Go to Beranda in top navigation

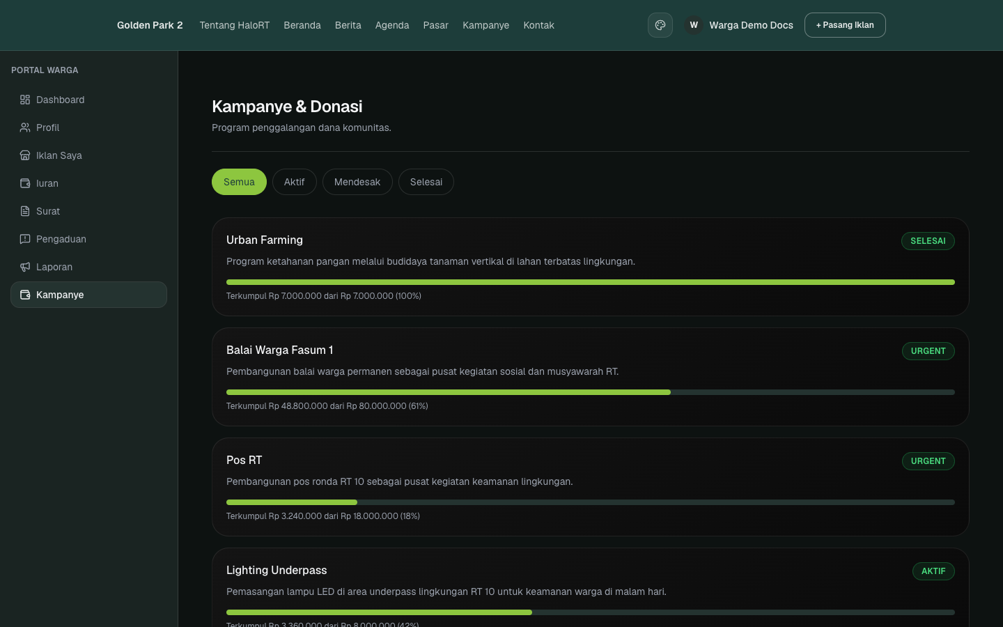pyautogui.click(x=302, y=25)
